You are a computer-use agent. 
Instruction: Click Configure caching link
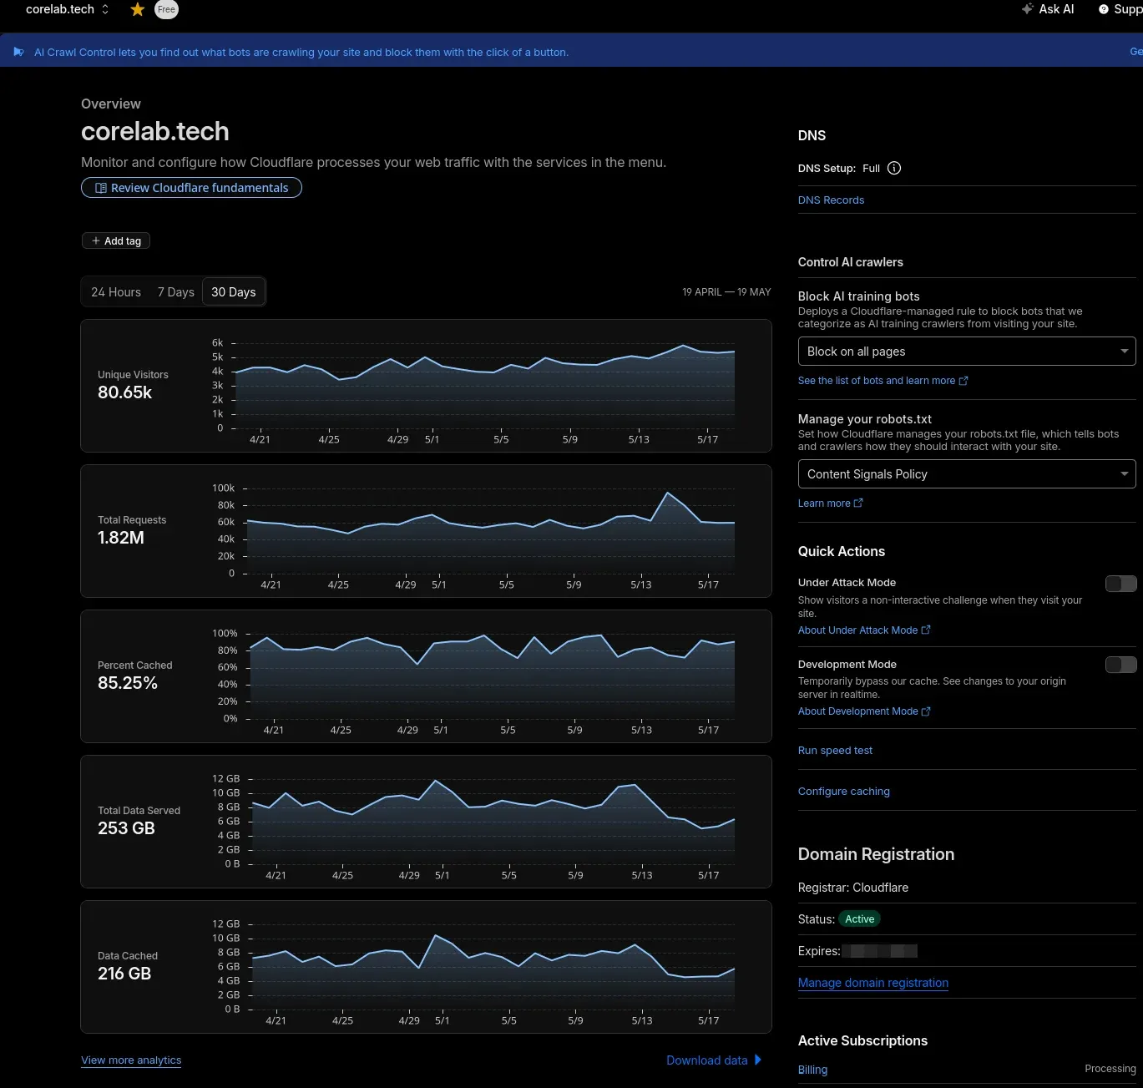point(844,792)
